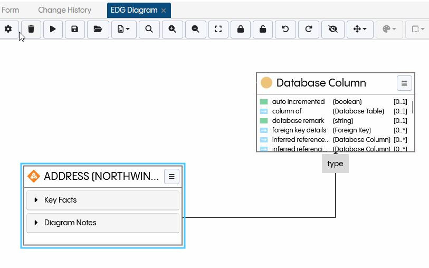429x268 pixels.
Task: Click the fit to screen icon
Action: coord(218,30)
